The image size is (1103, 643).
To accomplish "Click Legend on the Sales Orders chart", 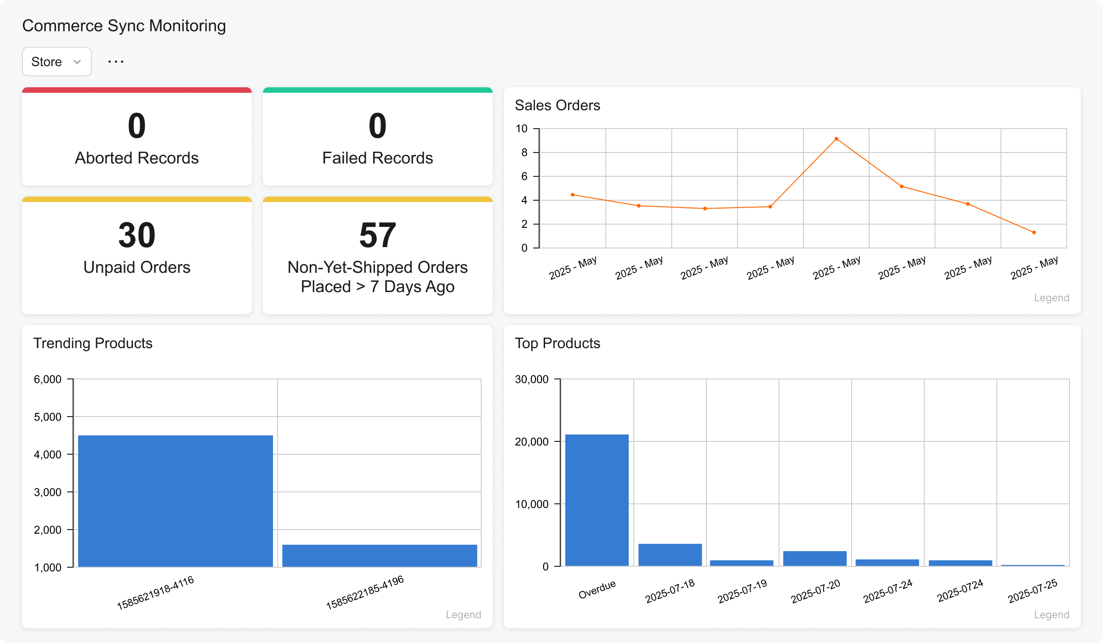I will click(x=1052, y=298).
